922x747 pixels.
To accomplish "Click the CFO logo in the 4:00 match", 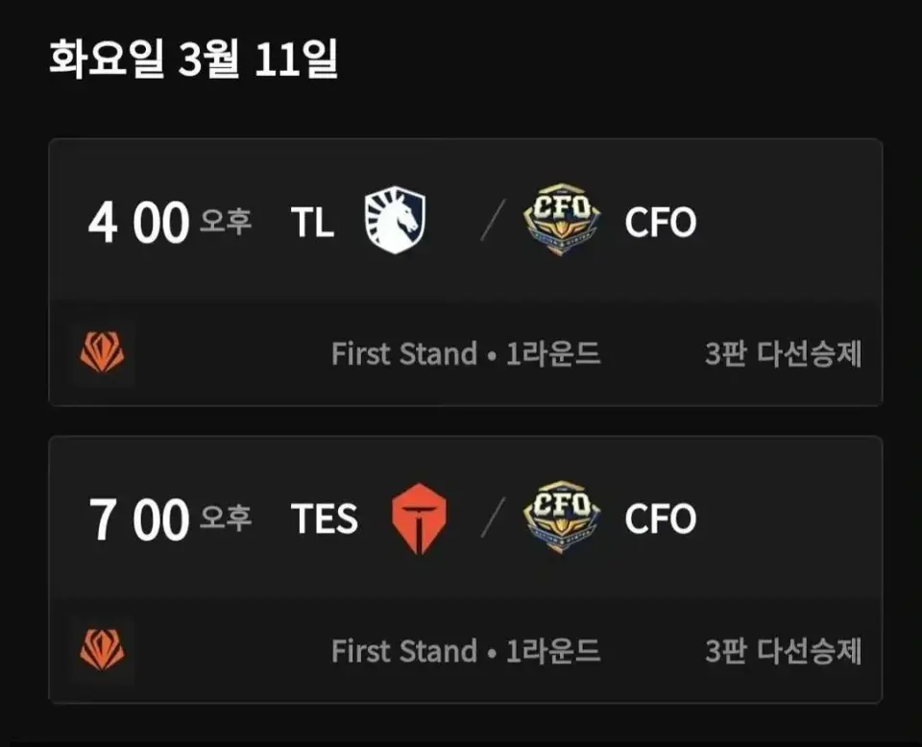I will click(562, 220).
